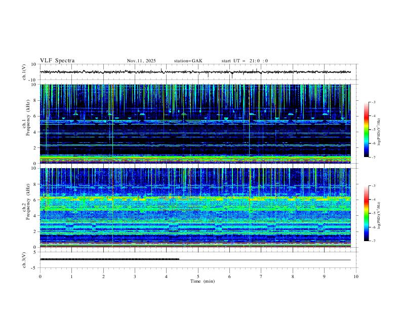The height and width of the screenshot is (310, 401).
Task: Click the ch.1 PSD color bar
Action: coord(366,130)
